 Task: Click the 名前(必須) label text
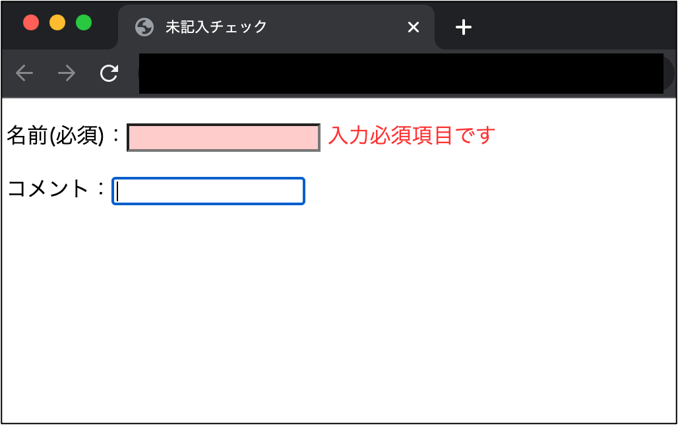(55, 135)
